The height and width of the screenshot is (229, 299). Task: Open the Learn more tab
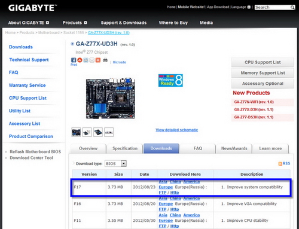[270, 148]
